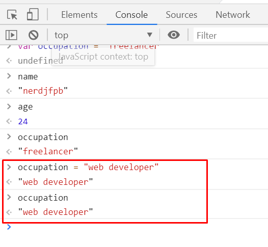Click the last "web developer" result

[x=56, y=212]
